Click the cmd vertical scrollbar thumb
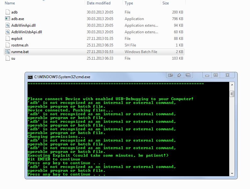The image size is (250, 189). tap(232, 94)
